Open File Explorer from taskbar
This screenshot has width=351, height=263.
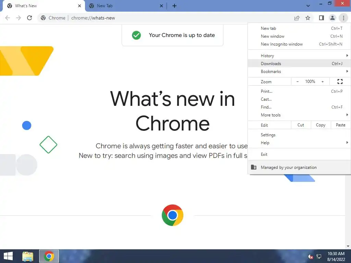[x=28, y=256]
